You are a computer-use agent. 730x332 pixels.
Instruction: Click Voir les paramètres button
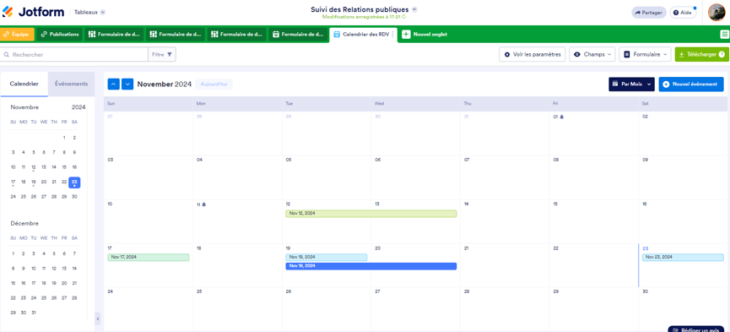click(x=533, y=55)
